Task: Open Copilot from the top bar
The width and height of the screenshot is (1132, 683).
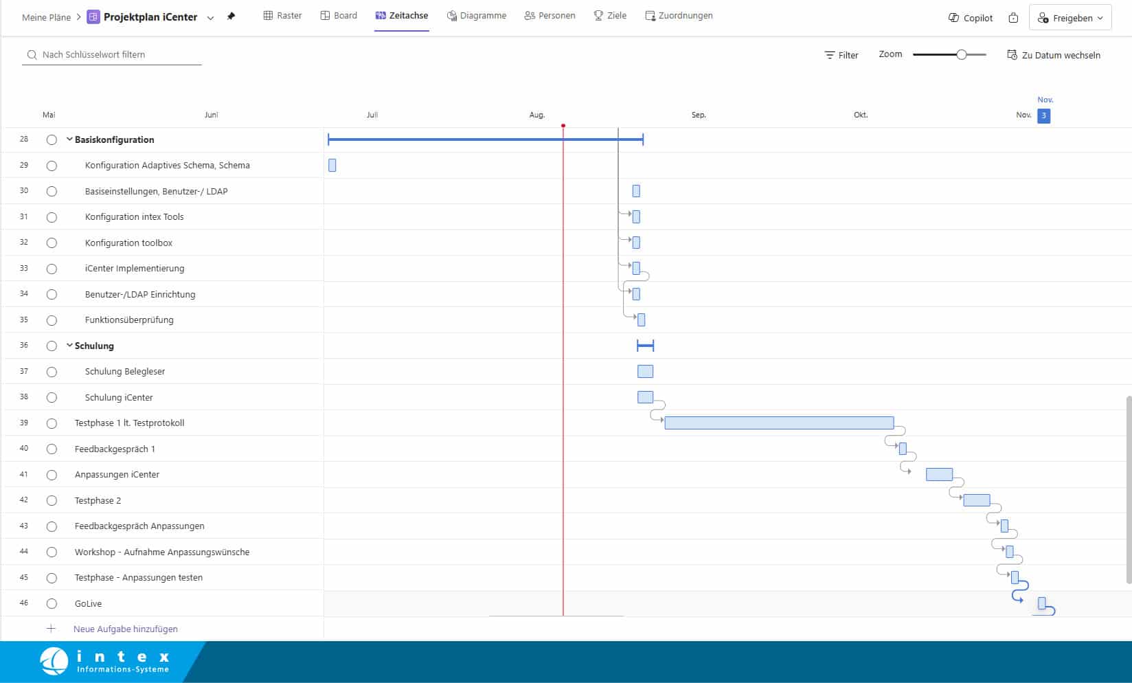Action: [x=970, y=18]
